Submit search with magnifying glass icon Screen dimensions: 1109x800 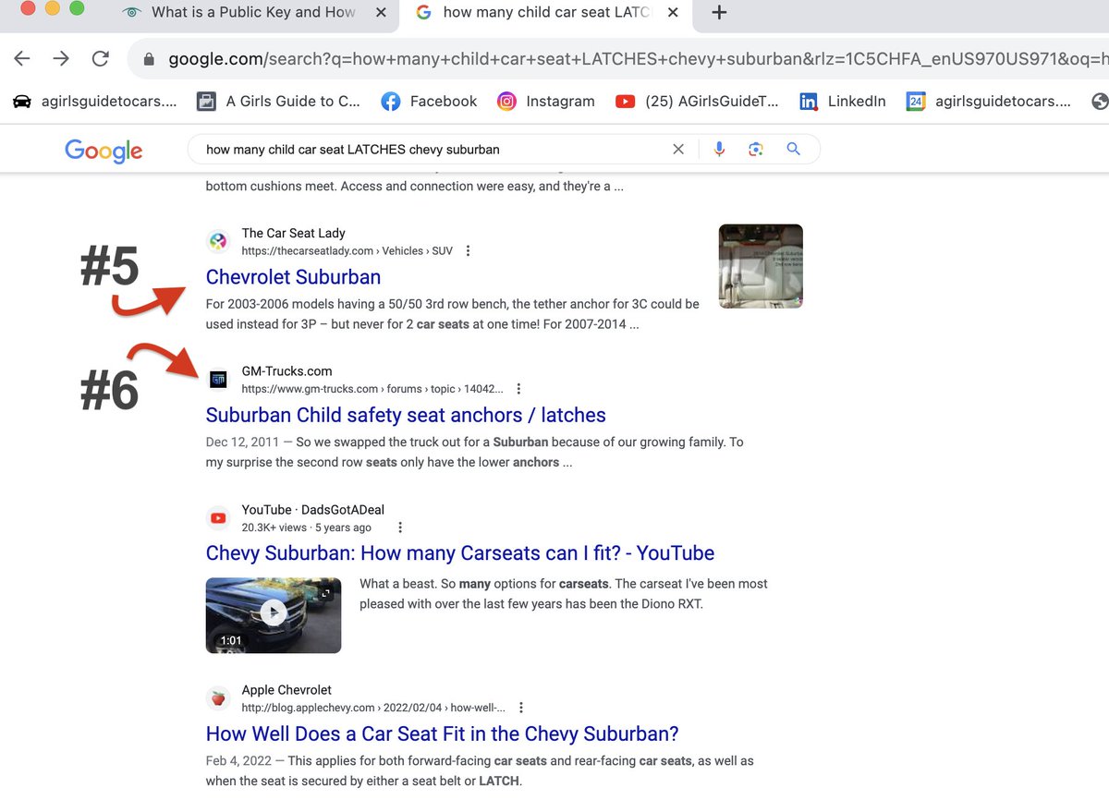pos(793,149)
